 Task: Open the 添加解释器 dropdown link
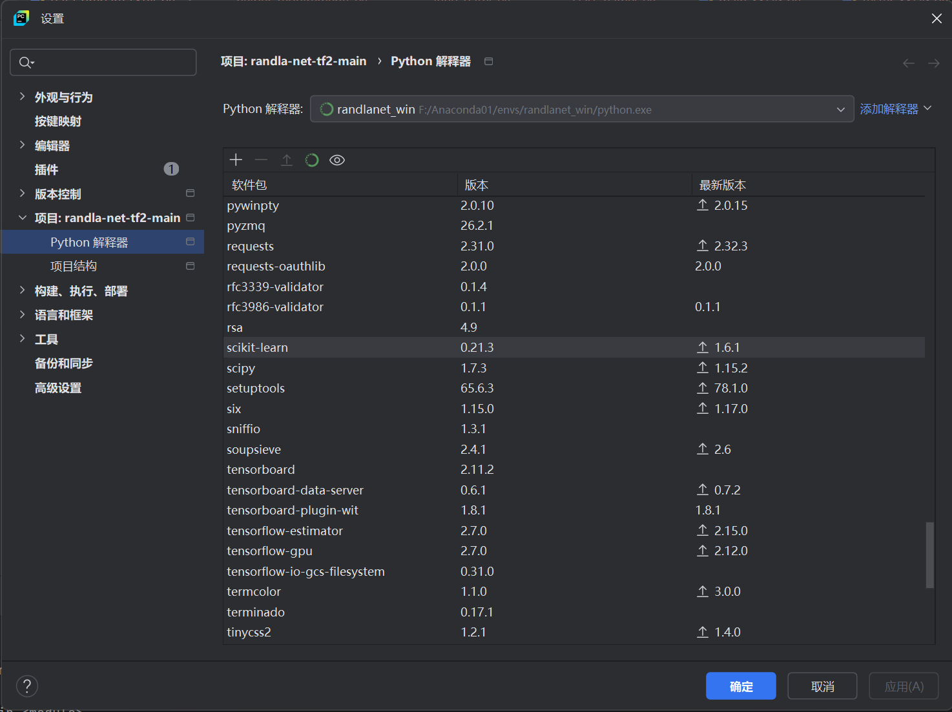895,109
